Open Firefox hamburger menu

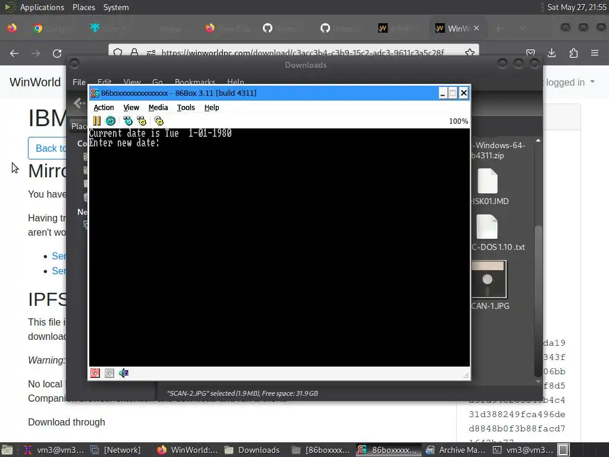coord(595,53)
